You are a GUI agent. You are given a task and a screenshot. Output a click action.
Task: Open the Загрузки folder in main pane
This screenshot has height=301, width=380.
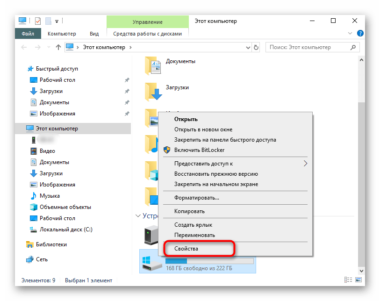click(x=153, y=91)
